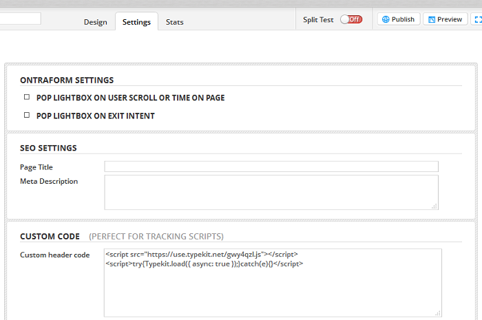Click the Publish button
482x320 pixels.
coord(399,19)
